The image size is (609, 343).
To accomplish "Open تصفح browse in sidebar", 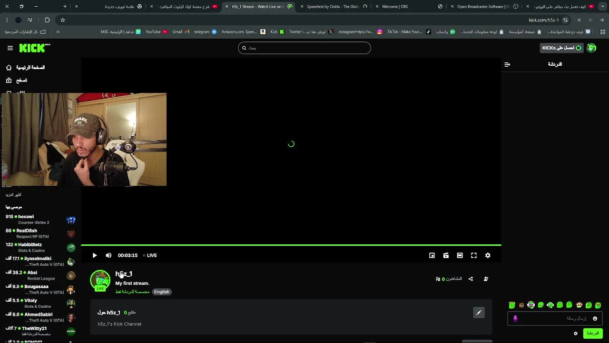I will click(17, 81).
